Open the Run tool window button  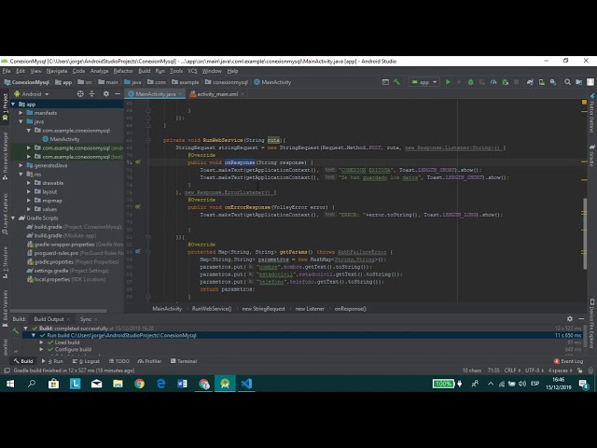click(52, 361)
